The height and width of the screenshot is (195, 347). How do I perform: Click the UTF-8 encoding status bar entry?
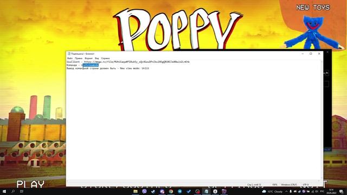[x=306, y=184]
